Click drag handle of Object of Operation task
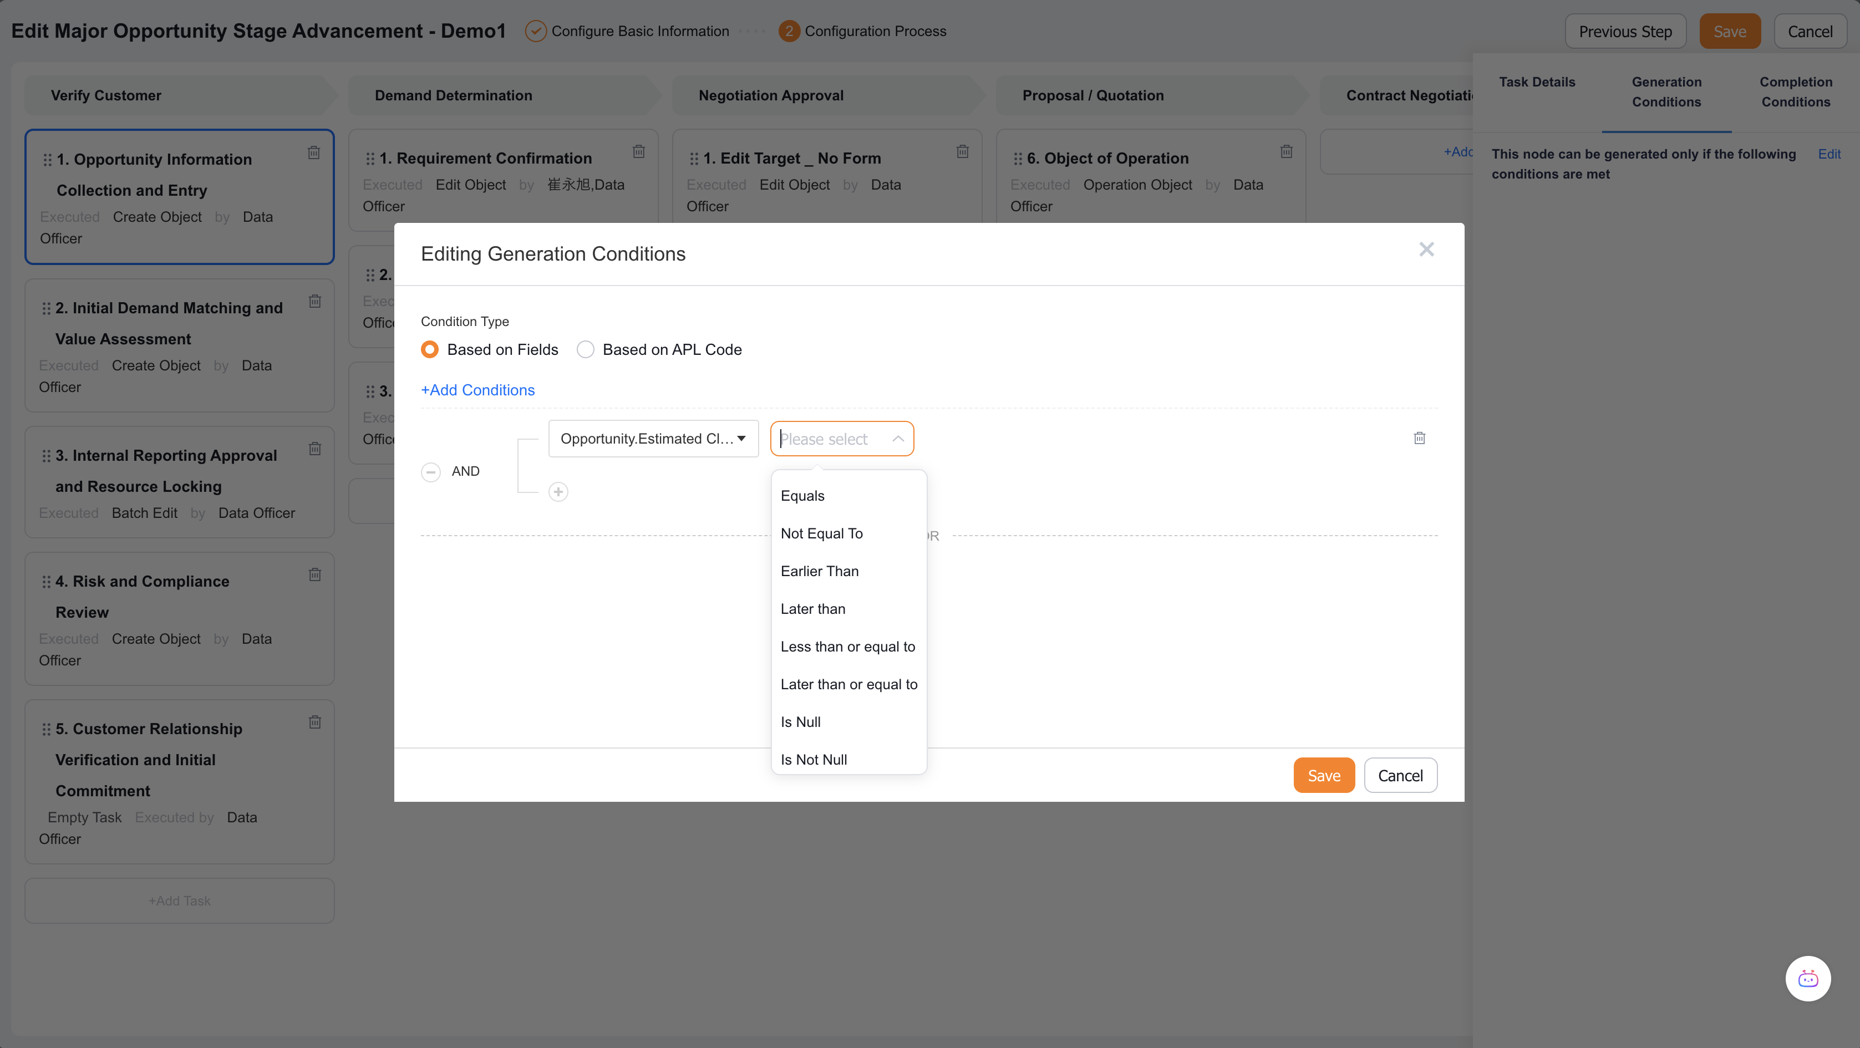The image size is (1860, 1048). pyautogui.click(x=1018, y=159)
